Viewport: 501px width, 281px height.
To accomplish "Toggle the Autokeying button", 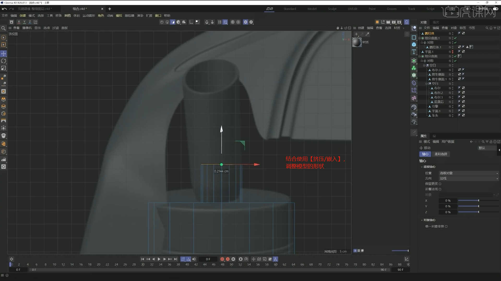I will click(228, 259).
